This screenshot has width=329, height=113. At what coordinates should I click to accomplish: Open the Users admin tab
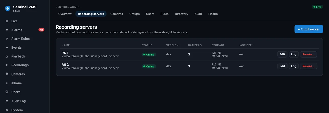pyautogui.click(x=150, y=14)
